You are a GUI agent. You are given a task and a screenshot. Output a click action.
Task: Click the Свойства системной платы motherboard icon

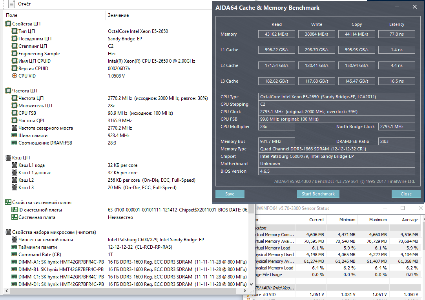(8, 202)
